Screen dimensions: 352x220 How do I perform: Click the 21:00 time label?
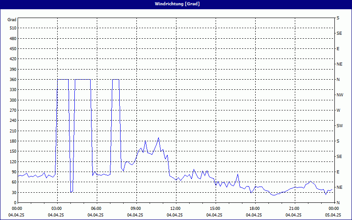pos(295,209)
